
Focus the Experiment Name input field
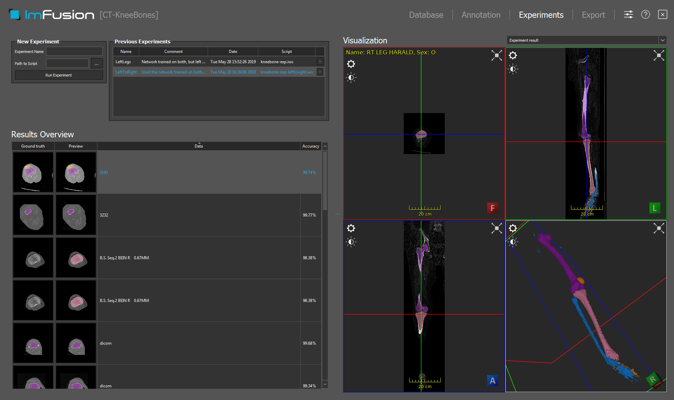[75, 52]
